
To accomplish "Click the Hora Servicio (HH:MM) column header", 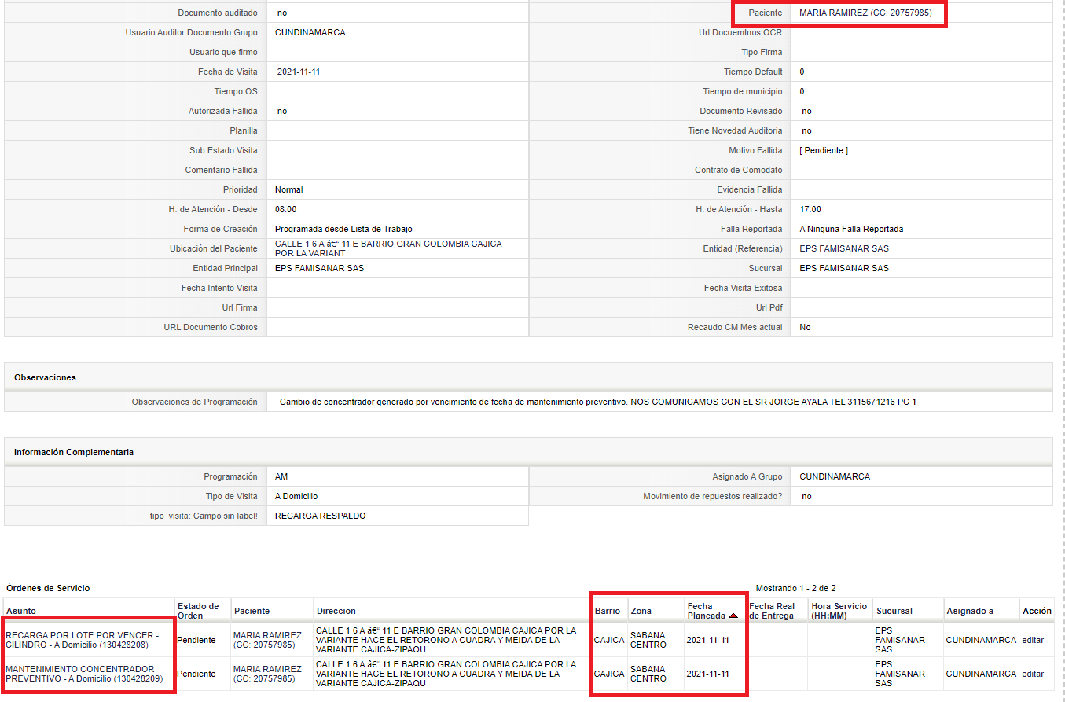I will pyautogui.click(x=839, y=611).
